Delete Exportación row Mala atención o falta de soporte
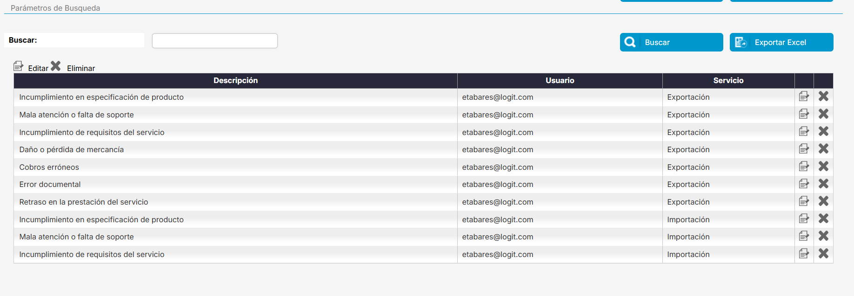Image resolution: width=854 pixels, height=296 pixels. (823, 114)
